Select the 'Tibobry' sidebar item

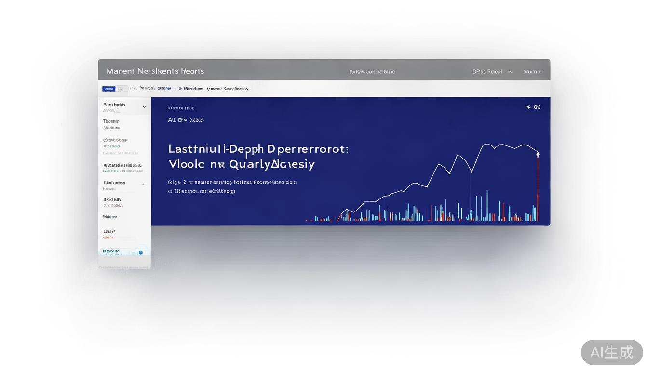(x=111, y=121)
